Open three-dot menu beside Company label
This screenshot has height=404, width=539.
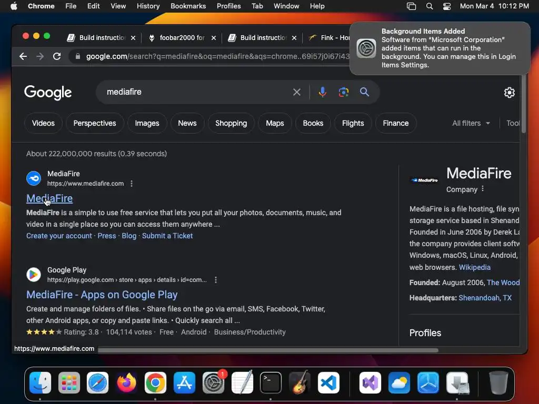pos(483,189)
